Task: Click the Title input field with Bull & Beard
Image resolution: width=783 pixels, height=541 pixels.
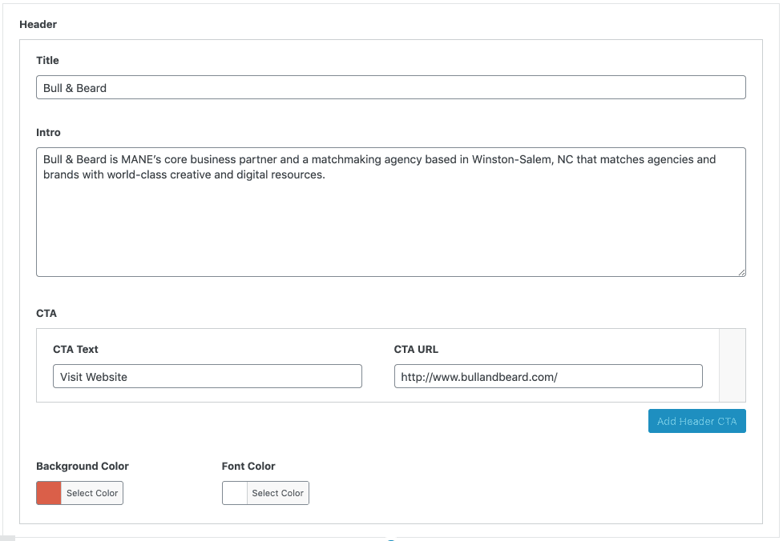Action: (x=391, y=87)
